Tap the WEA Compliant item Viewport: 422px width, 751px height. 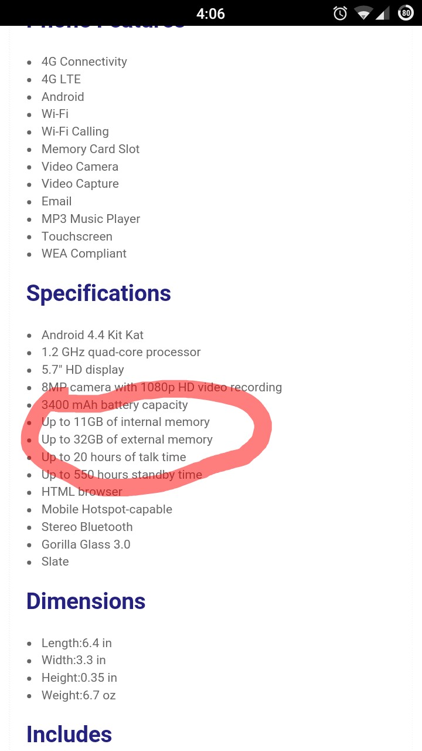(84, 253)
